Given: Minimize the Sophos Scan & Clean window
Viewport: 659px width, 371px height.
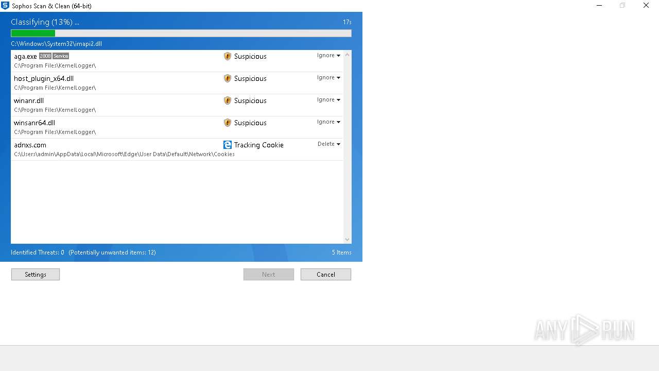Looking at the screenshot, I should click(599, 6).
